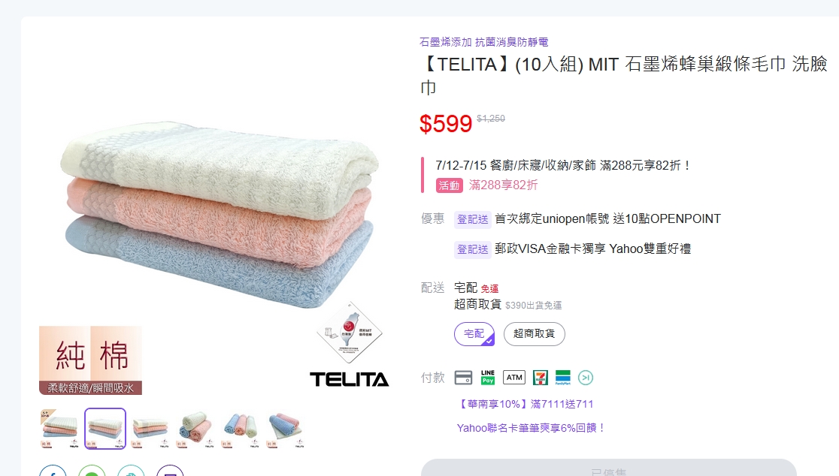The image size is (839, 476).
Task: Open the 華南享10% 滿7111送711 link
Action: coord(525,404)
